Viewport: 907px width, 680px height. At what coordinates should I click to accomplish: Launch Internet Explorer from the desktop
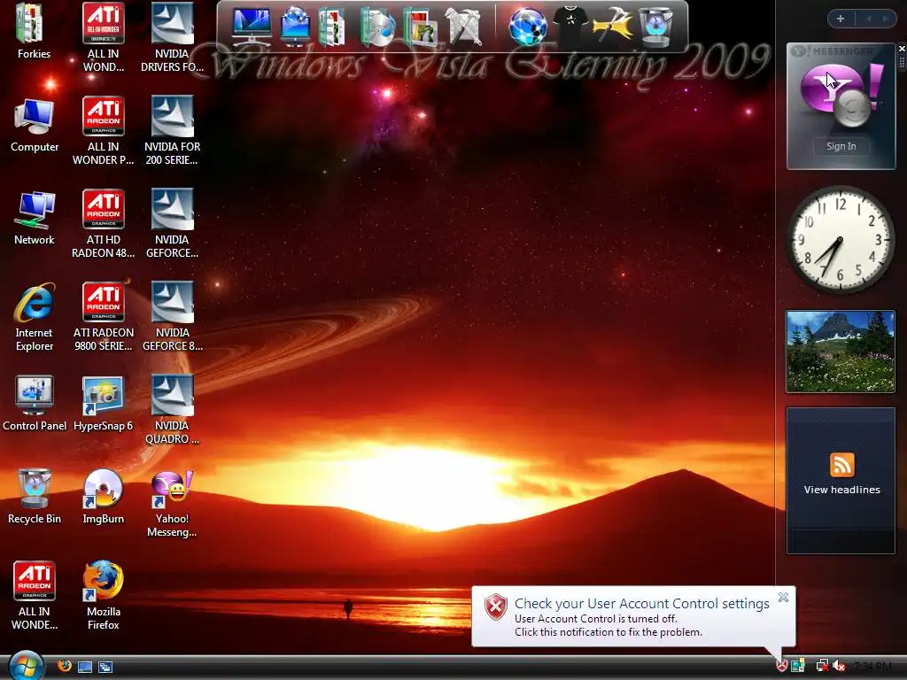coord(35,317)
